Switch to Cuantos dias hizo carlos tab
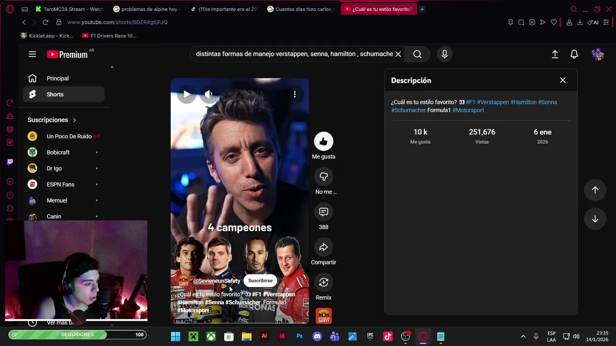The image size is (616, 346). (x=301, y=9)
